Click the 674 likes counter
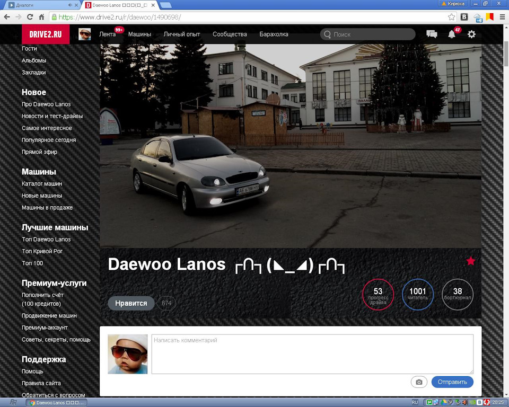 [166, 303]
